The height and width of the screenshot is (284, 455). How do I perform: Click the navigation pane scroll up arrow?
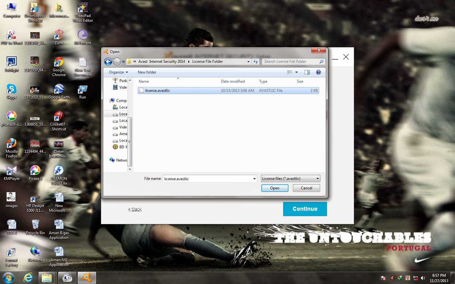(130, 80)
